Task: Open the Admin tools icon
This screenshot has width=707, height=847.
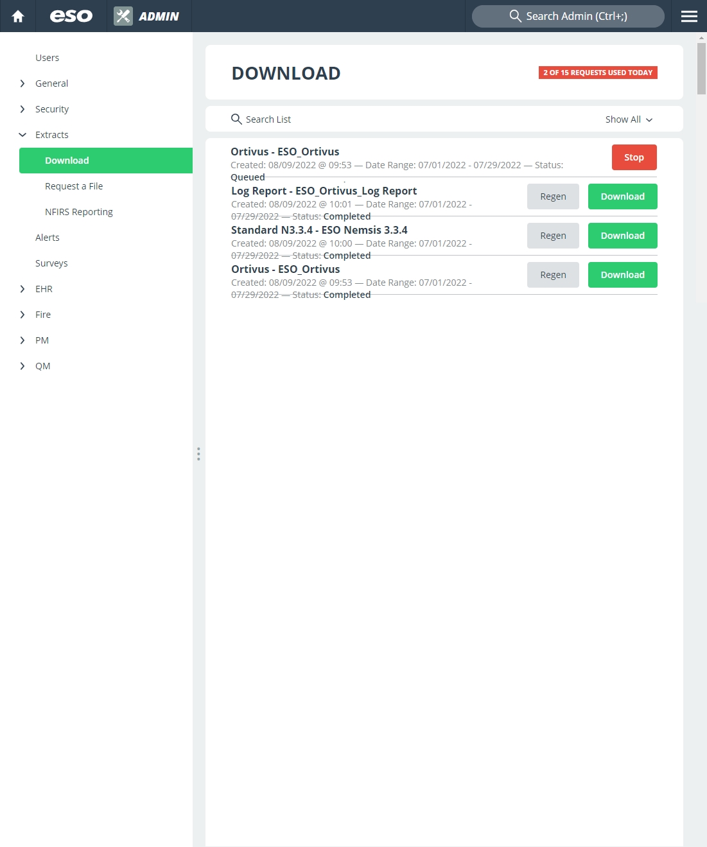Action: click(x=123, y=16)
